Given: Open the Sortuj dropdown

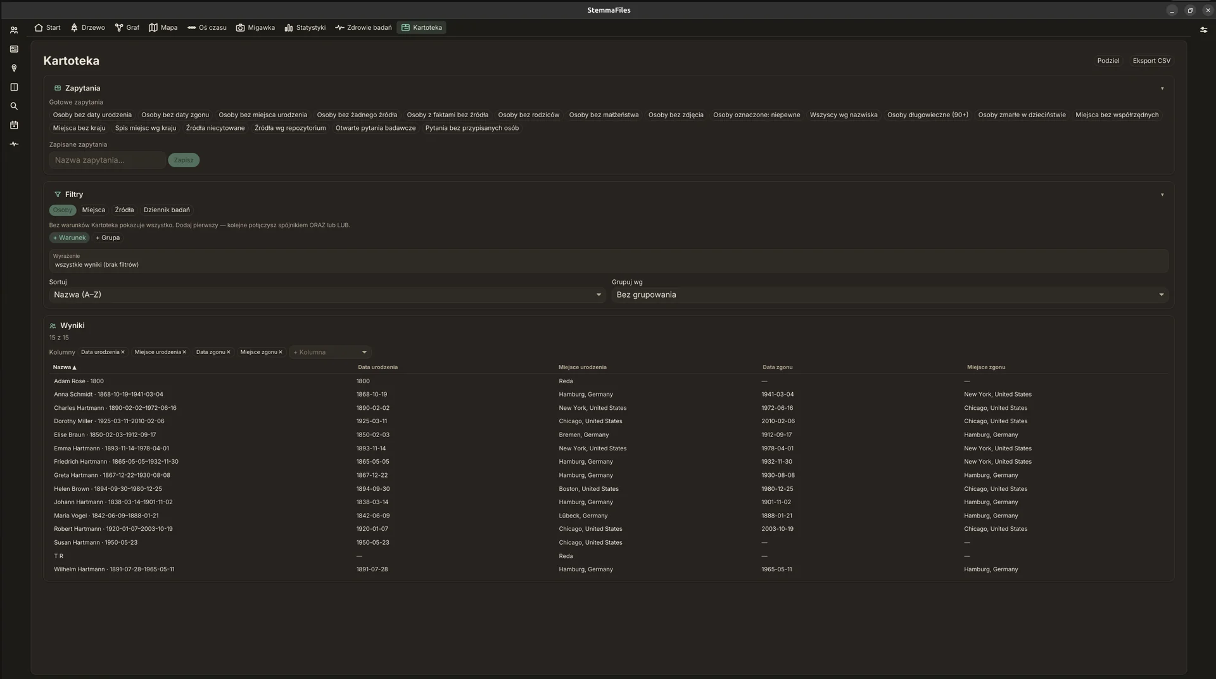Looking at the screenshot, I should tap(327, 295).
